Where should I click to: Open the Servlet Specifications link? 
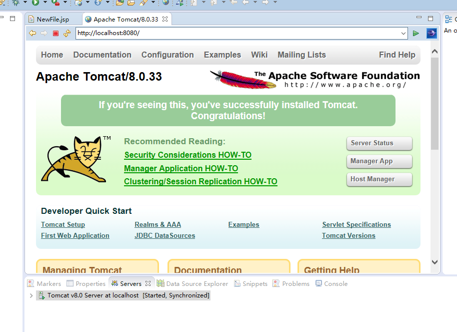tap(356, 224)
